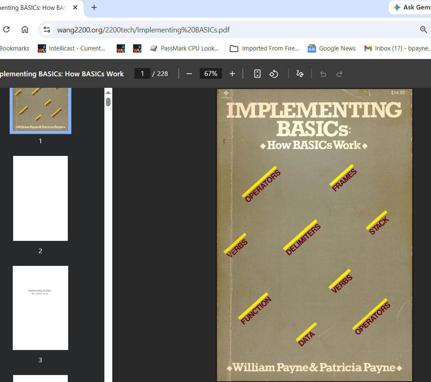Open the Imported From Firefox bookmarks folder
Screen dimensions: 431x382
pyautogui.click(x=265, y=48)
